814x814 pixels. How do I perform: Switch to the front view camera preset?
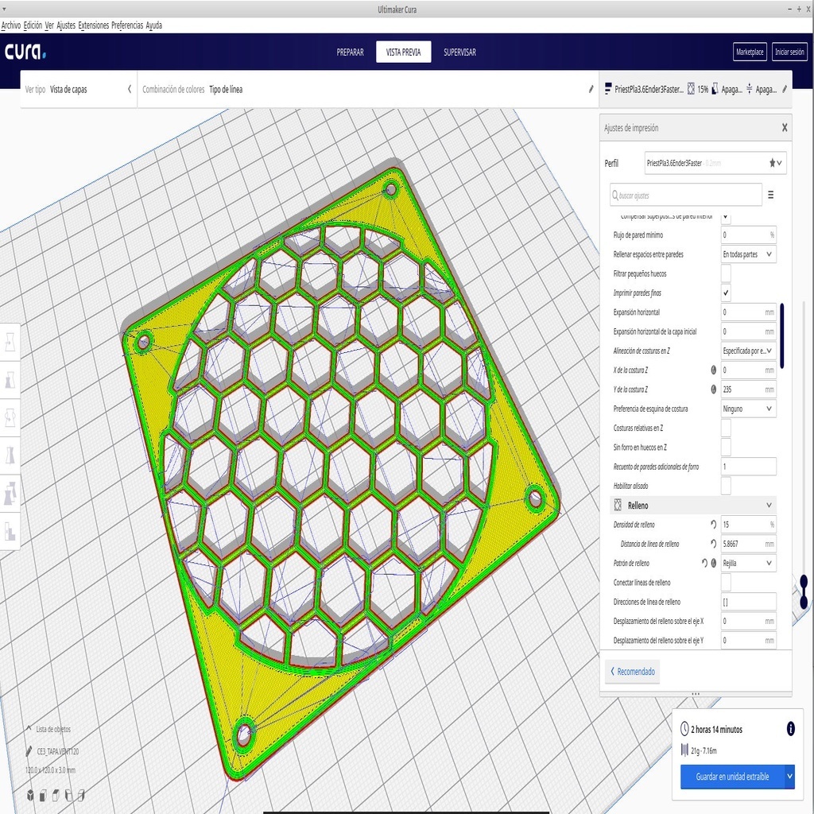43,794
